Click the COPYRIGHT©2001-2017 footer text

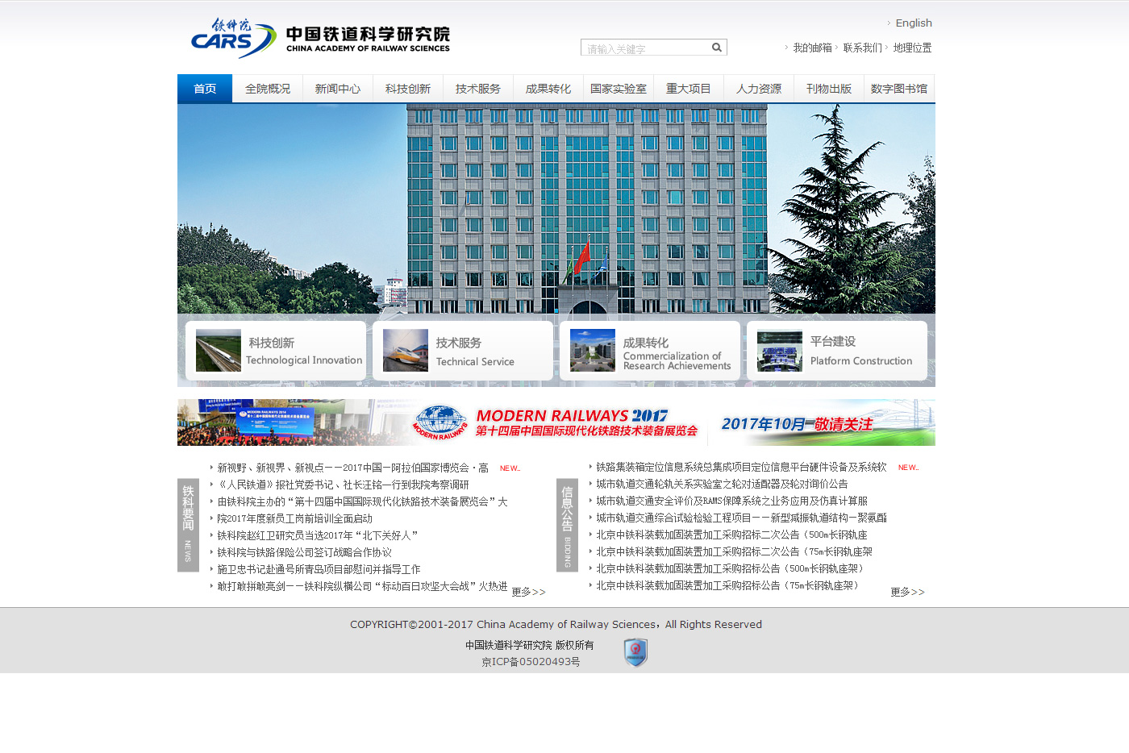(556, 624)
